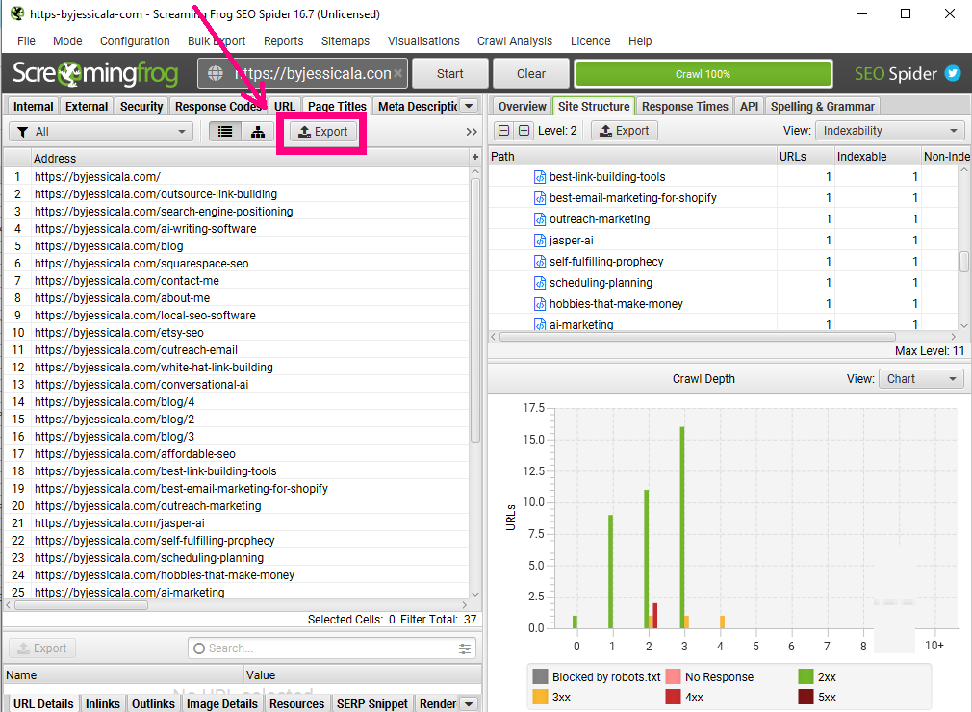Expand levels with plus icon
972x712 pixels.
coord(524,131)
